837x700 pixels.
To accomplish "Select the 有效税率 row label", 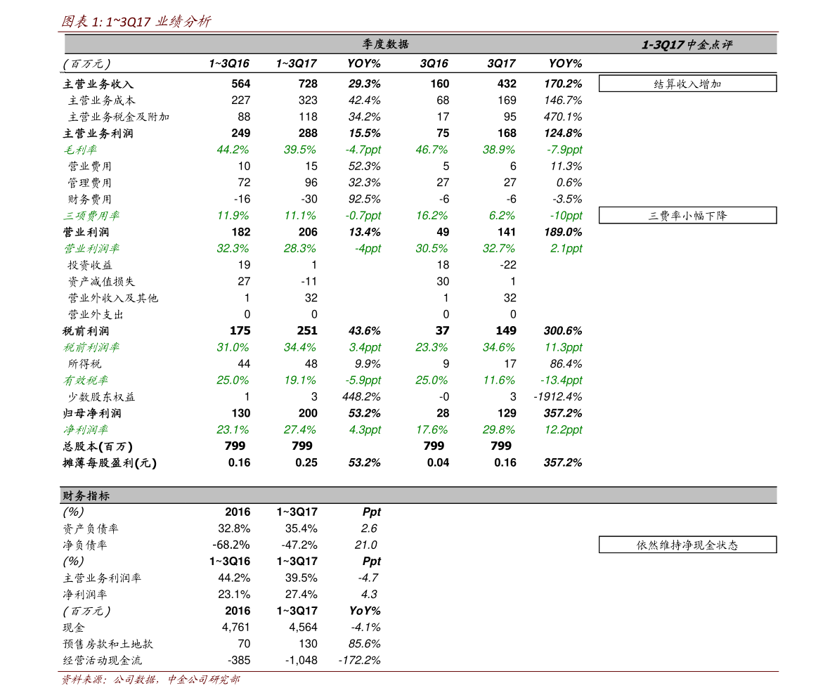I will [86, 380].
